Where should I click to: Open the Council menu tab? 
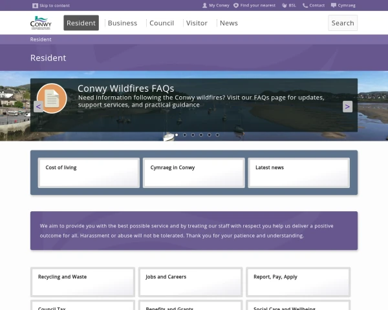(x=162, y=23)
